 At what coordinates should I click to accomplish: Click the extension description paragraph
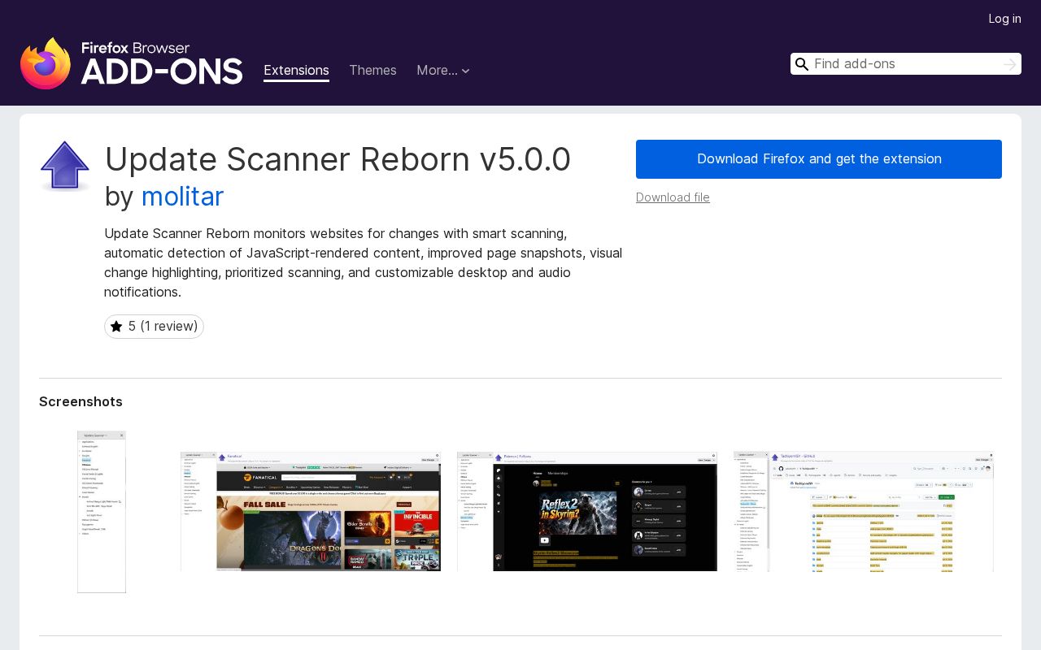(364, 262)
